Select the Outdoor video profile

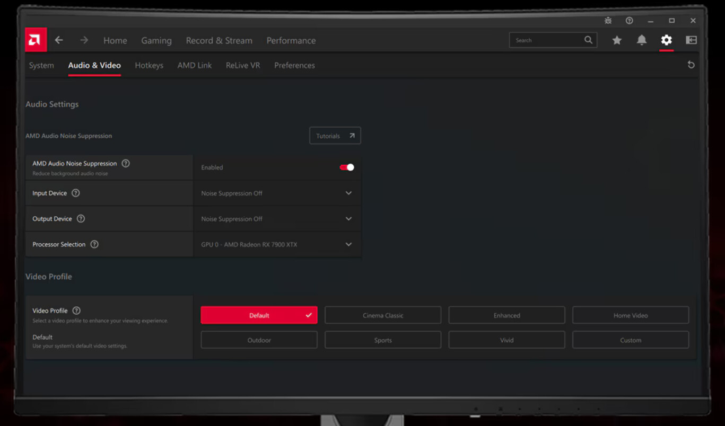pyautogui.click(x=259, y=340)
